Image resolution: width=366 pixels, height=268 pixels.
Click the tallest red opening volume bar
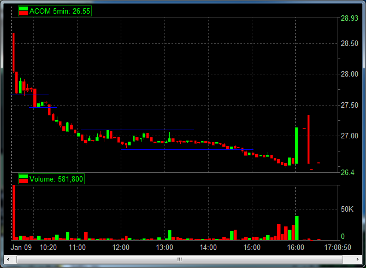pos(14,212)
